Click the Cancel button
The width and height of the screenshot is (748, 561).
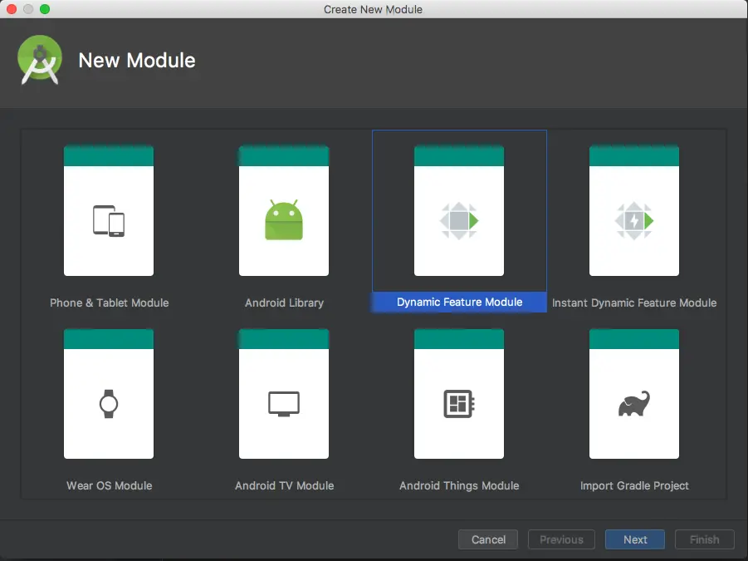pyautogui.click(x=488, y=539)
